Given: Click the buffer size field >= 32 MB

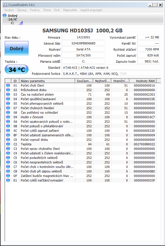Looking at the screenshot, I should click(149, 37).
